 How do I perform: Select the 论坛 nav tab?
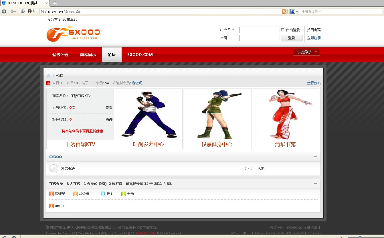(112, 55)
